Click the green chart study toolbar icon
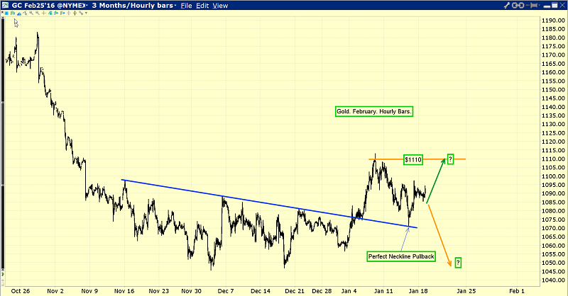 [x=50, y=13]
